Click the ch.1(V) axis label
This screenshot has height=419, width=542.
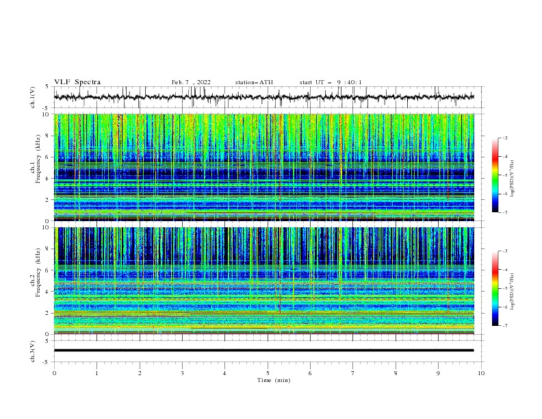click(33, 97)
